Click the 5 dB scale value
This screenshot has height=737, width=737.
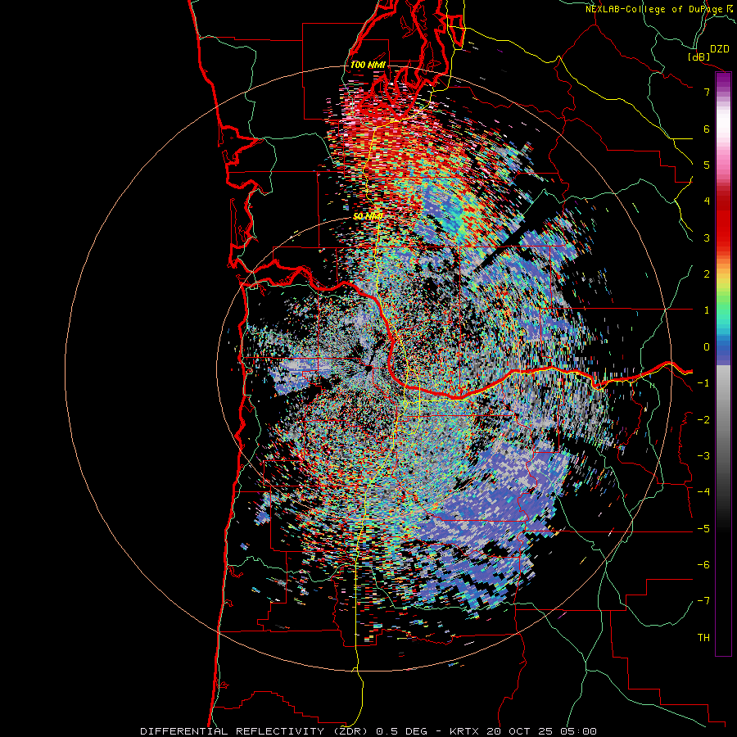(707, 165)
